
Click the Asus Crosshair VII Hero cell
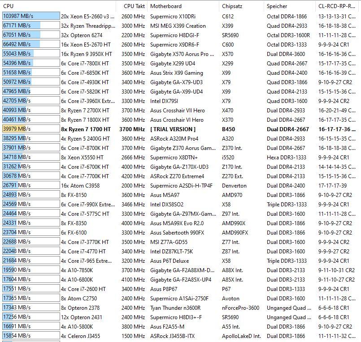coord(178,111)
